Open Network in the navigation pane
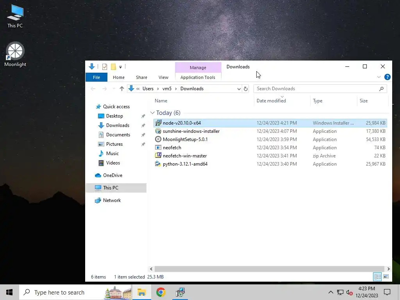 [x=112, y=200]
